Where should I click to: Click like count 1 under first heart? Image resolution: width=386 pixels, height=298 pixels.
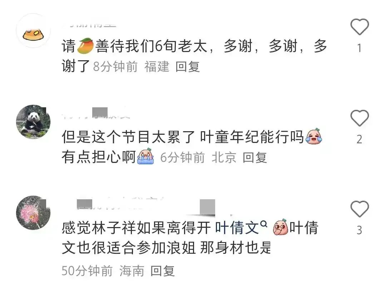click(360, 48)
